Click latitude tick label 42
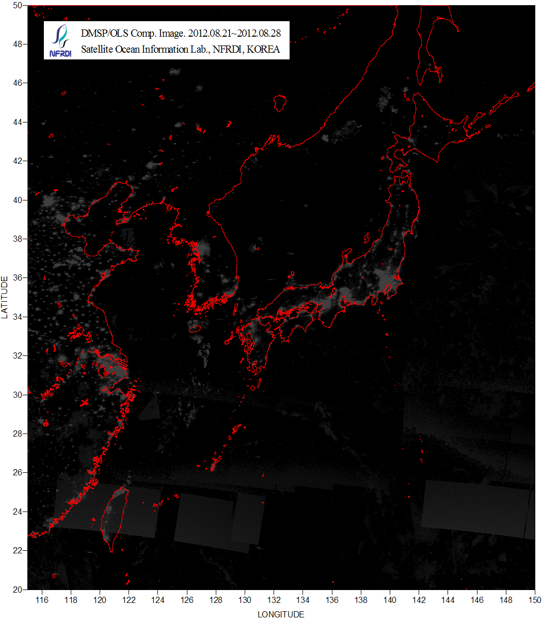The image size is (542, 620). (17, 161)
